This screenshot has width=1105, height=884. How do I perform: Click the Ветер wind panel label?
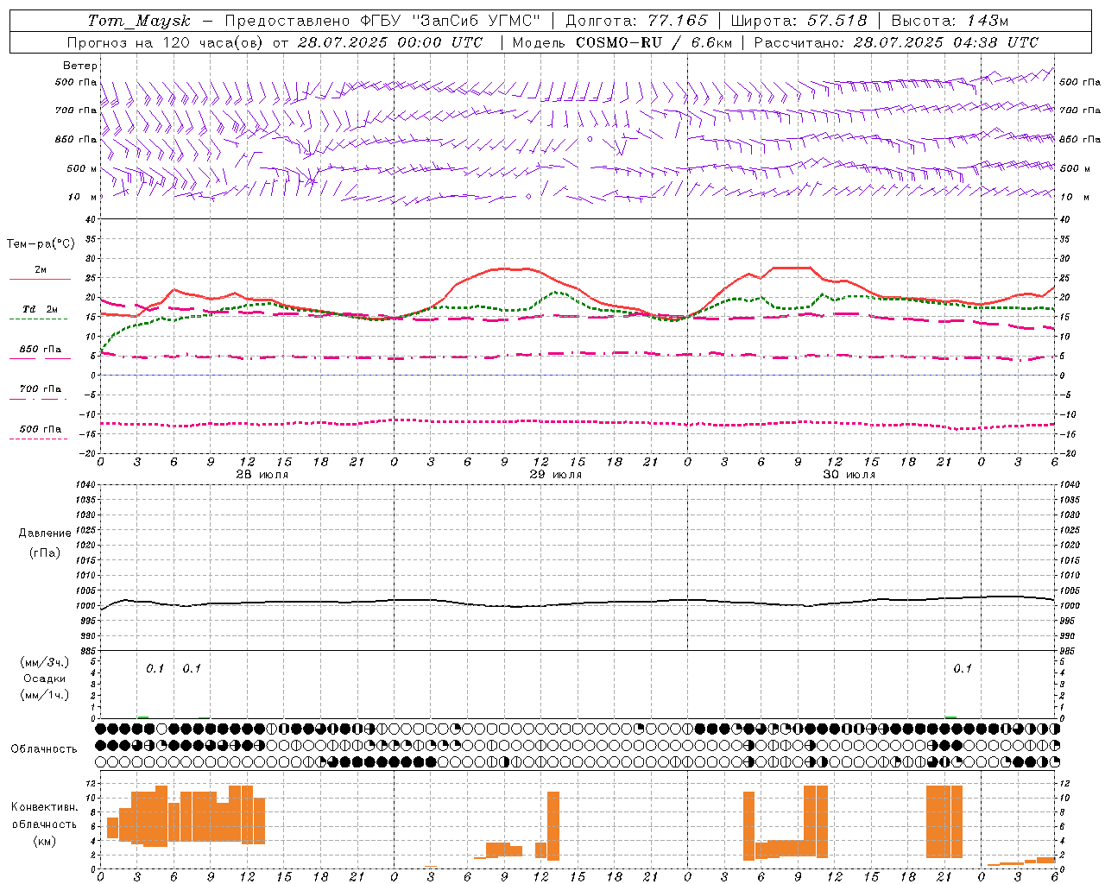pos(80,66)
